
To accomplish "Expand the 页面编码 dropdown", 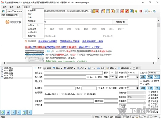I will tap(144, 101).
